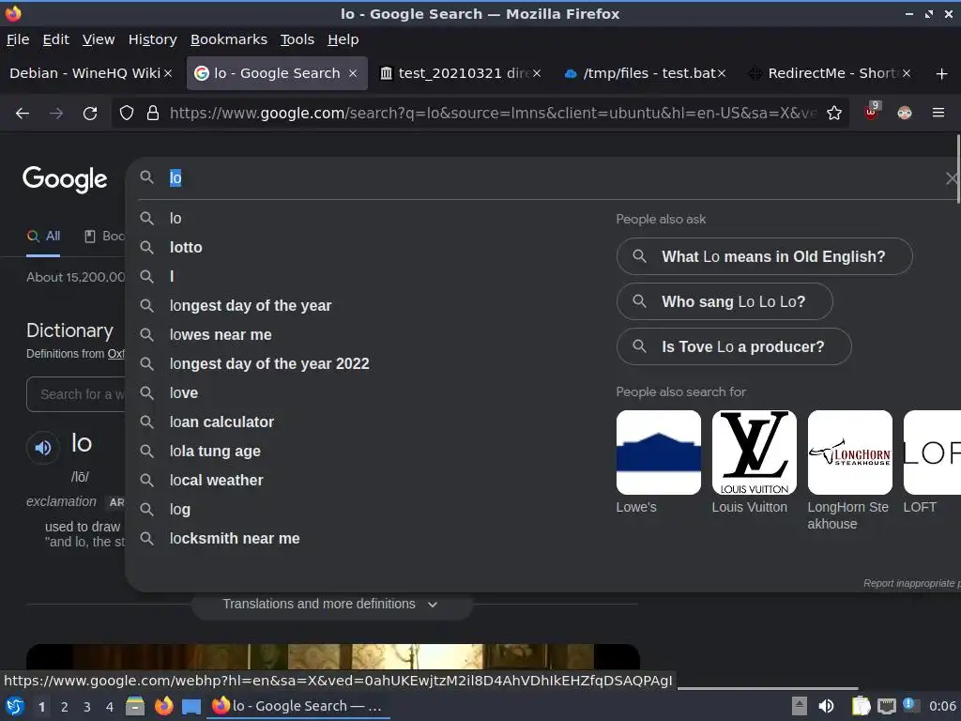Image resolution: width=961 pixels, height=721 pixels.
Task: Bookmark this page with the star icon
Action: pyautogui.click(x=834, y=114)
